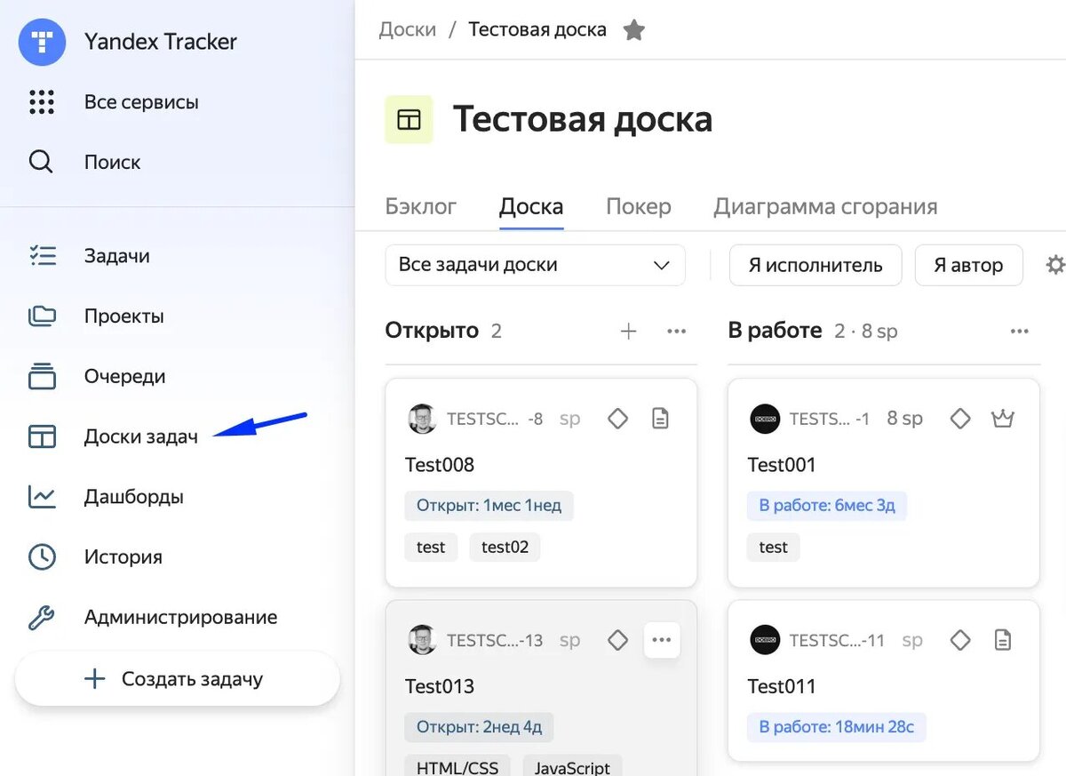Switch to the Бэклог tab
The width and height of the screenshot is (1066, 776).
(421, 207)
